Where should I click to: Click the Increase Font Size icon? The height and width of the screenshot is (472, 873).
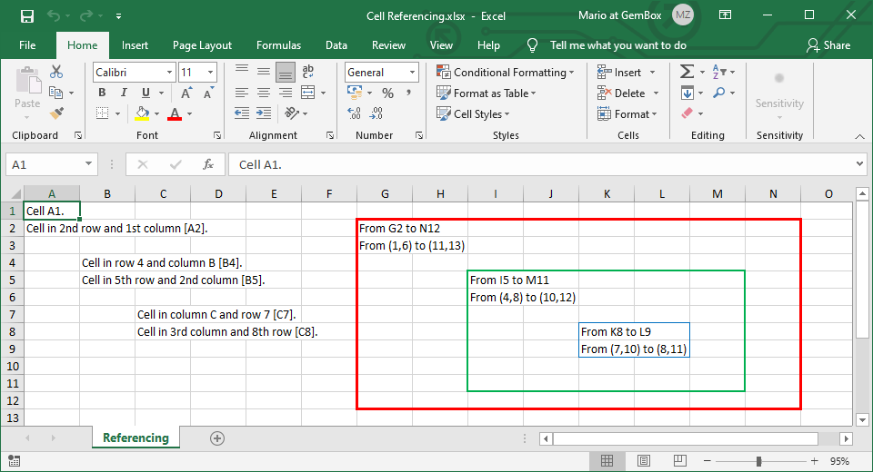(x=186, y=93)
